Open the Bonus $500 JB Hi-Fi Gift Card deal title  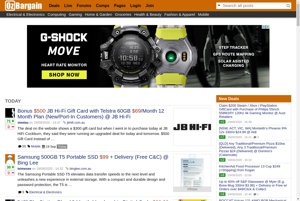(91, 114)
